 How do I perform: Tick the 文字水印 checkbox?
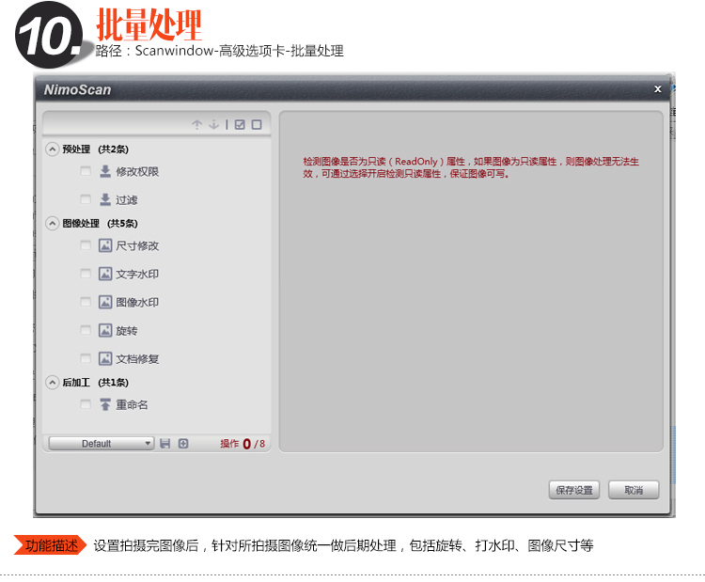(x=86, y=274)
